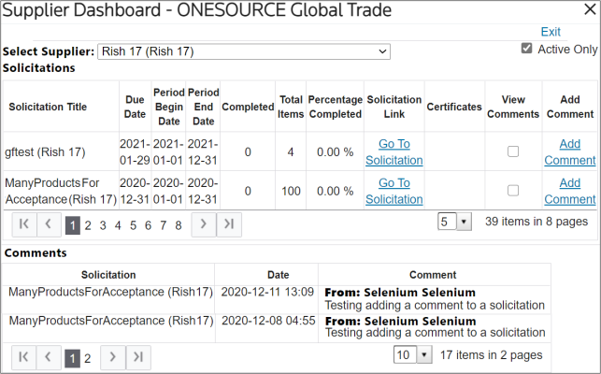Select page 2 in Solicitations pager

[88, 225]
